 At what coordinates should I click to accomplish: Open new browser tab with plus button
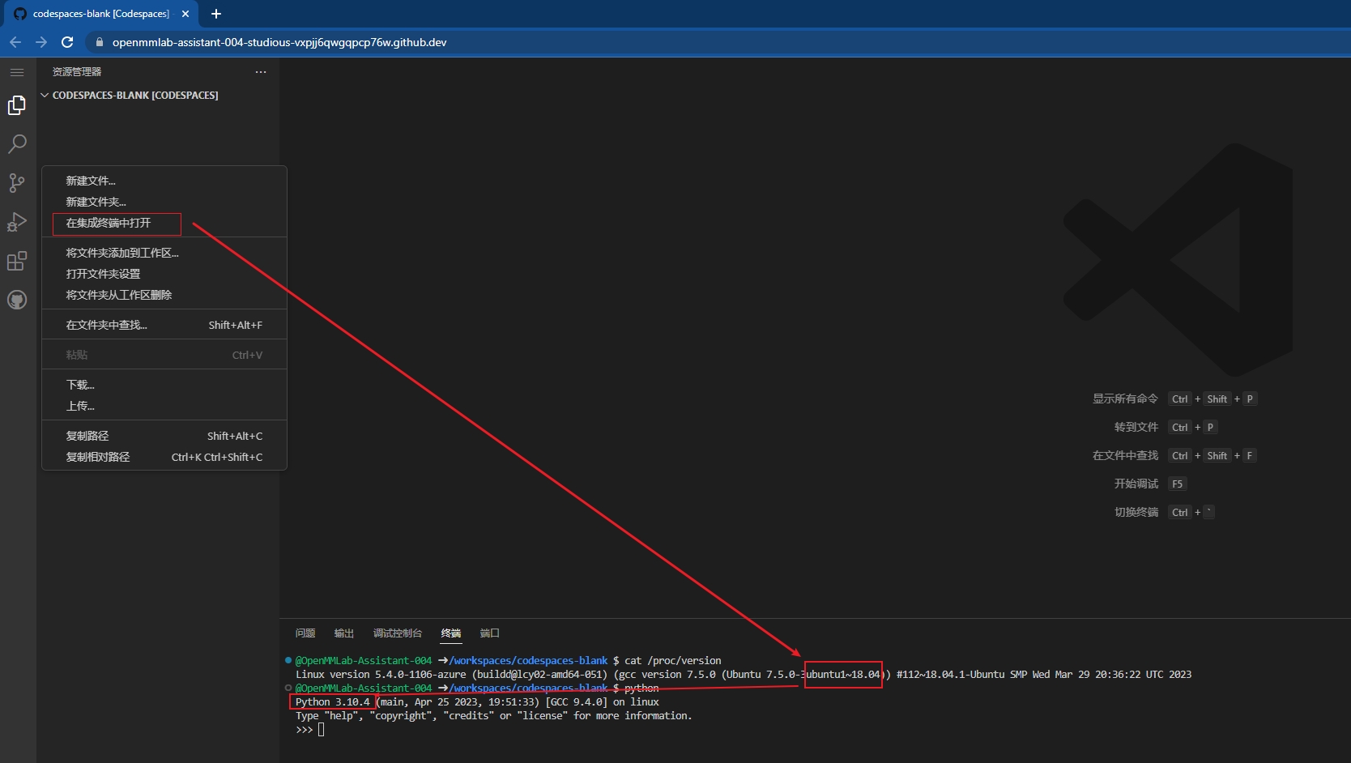point(216,14)
